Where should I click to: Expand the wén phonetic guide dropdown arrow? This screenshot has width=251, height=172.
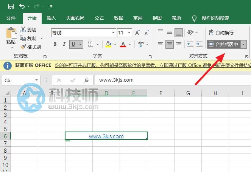click(x=147, y=44)
